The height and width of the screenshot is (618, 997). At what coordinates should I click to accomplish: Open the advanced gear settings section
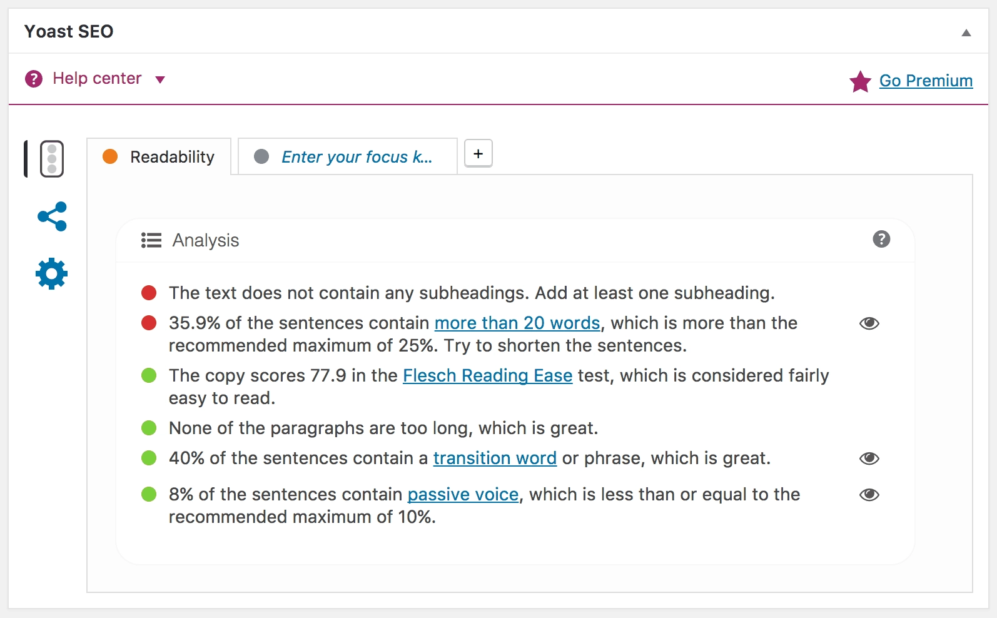point(52,273)
